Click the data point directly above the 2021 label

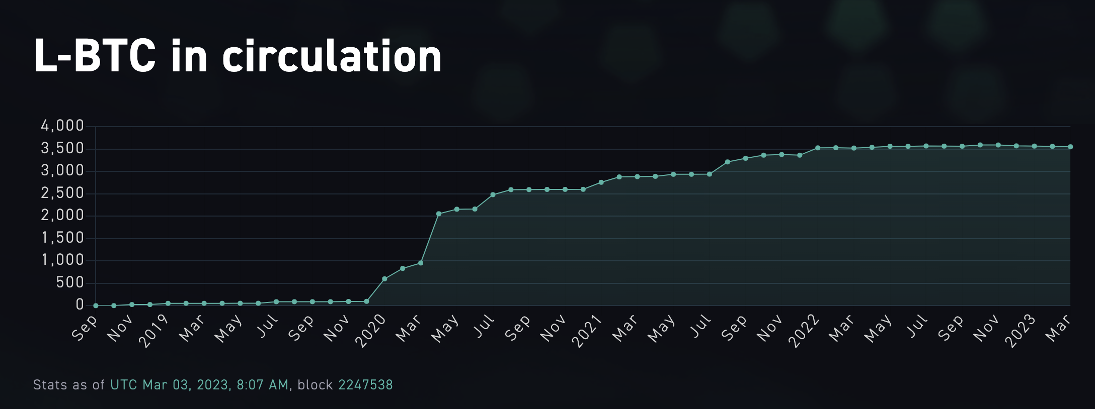(601, 182)
